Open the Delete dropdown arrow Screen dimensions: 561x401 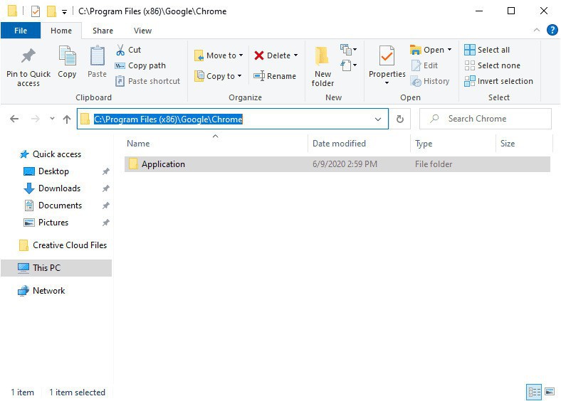[x=295, y=55]
